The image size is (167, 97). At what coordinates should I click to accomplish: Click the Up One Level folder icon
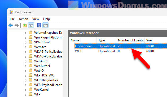(25, 25)
